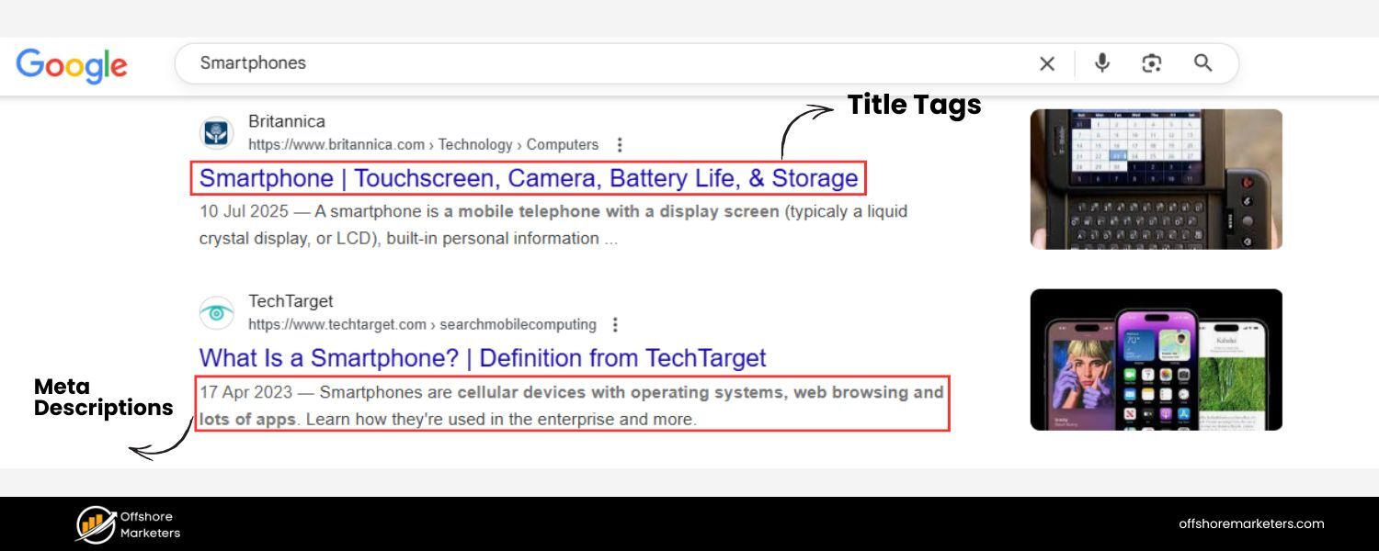Viewport: 1379px width, 551px height.
Task: Open more options for Britannica result
Action: point(620,145)
